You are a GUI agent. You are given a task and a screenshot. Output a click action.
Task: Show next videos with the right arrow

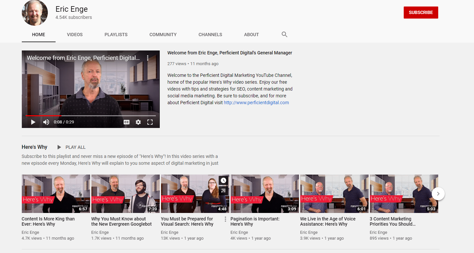pos(438,194)
